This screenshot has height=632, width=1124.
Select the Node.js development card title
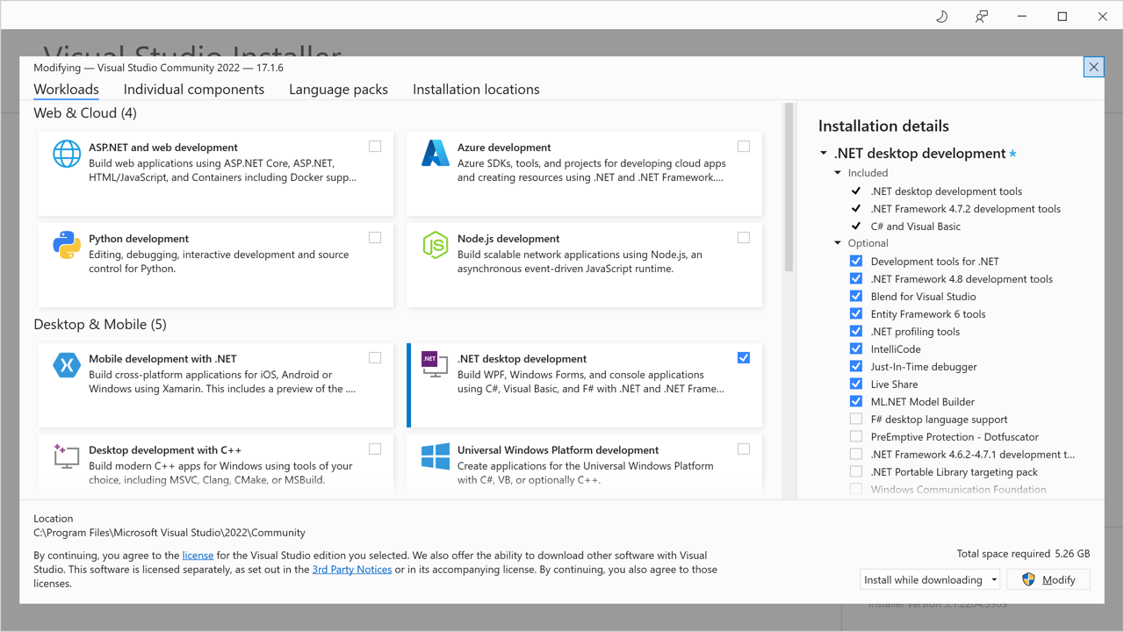coord(508,239)
